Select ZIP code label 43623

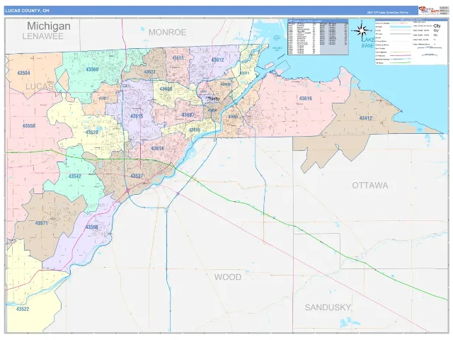tap(149, 72)
